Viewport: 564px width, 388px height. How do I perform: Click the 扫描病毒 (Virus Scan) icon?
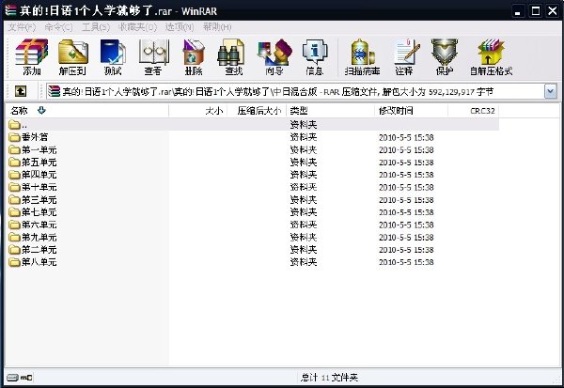tap(362, 56)
